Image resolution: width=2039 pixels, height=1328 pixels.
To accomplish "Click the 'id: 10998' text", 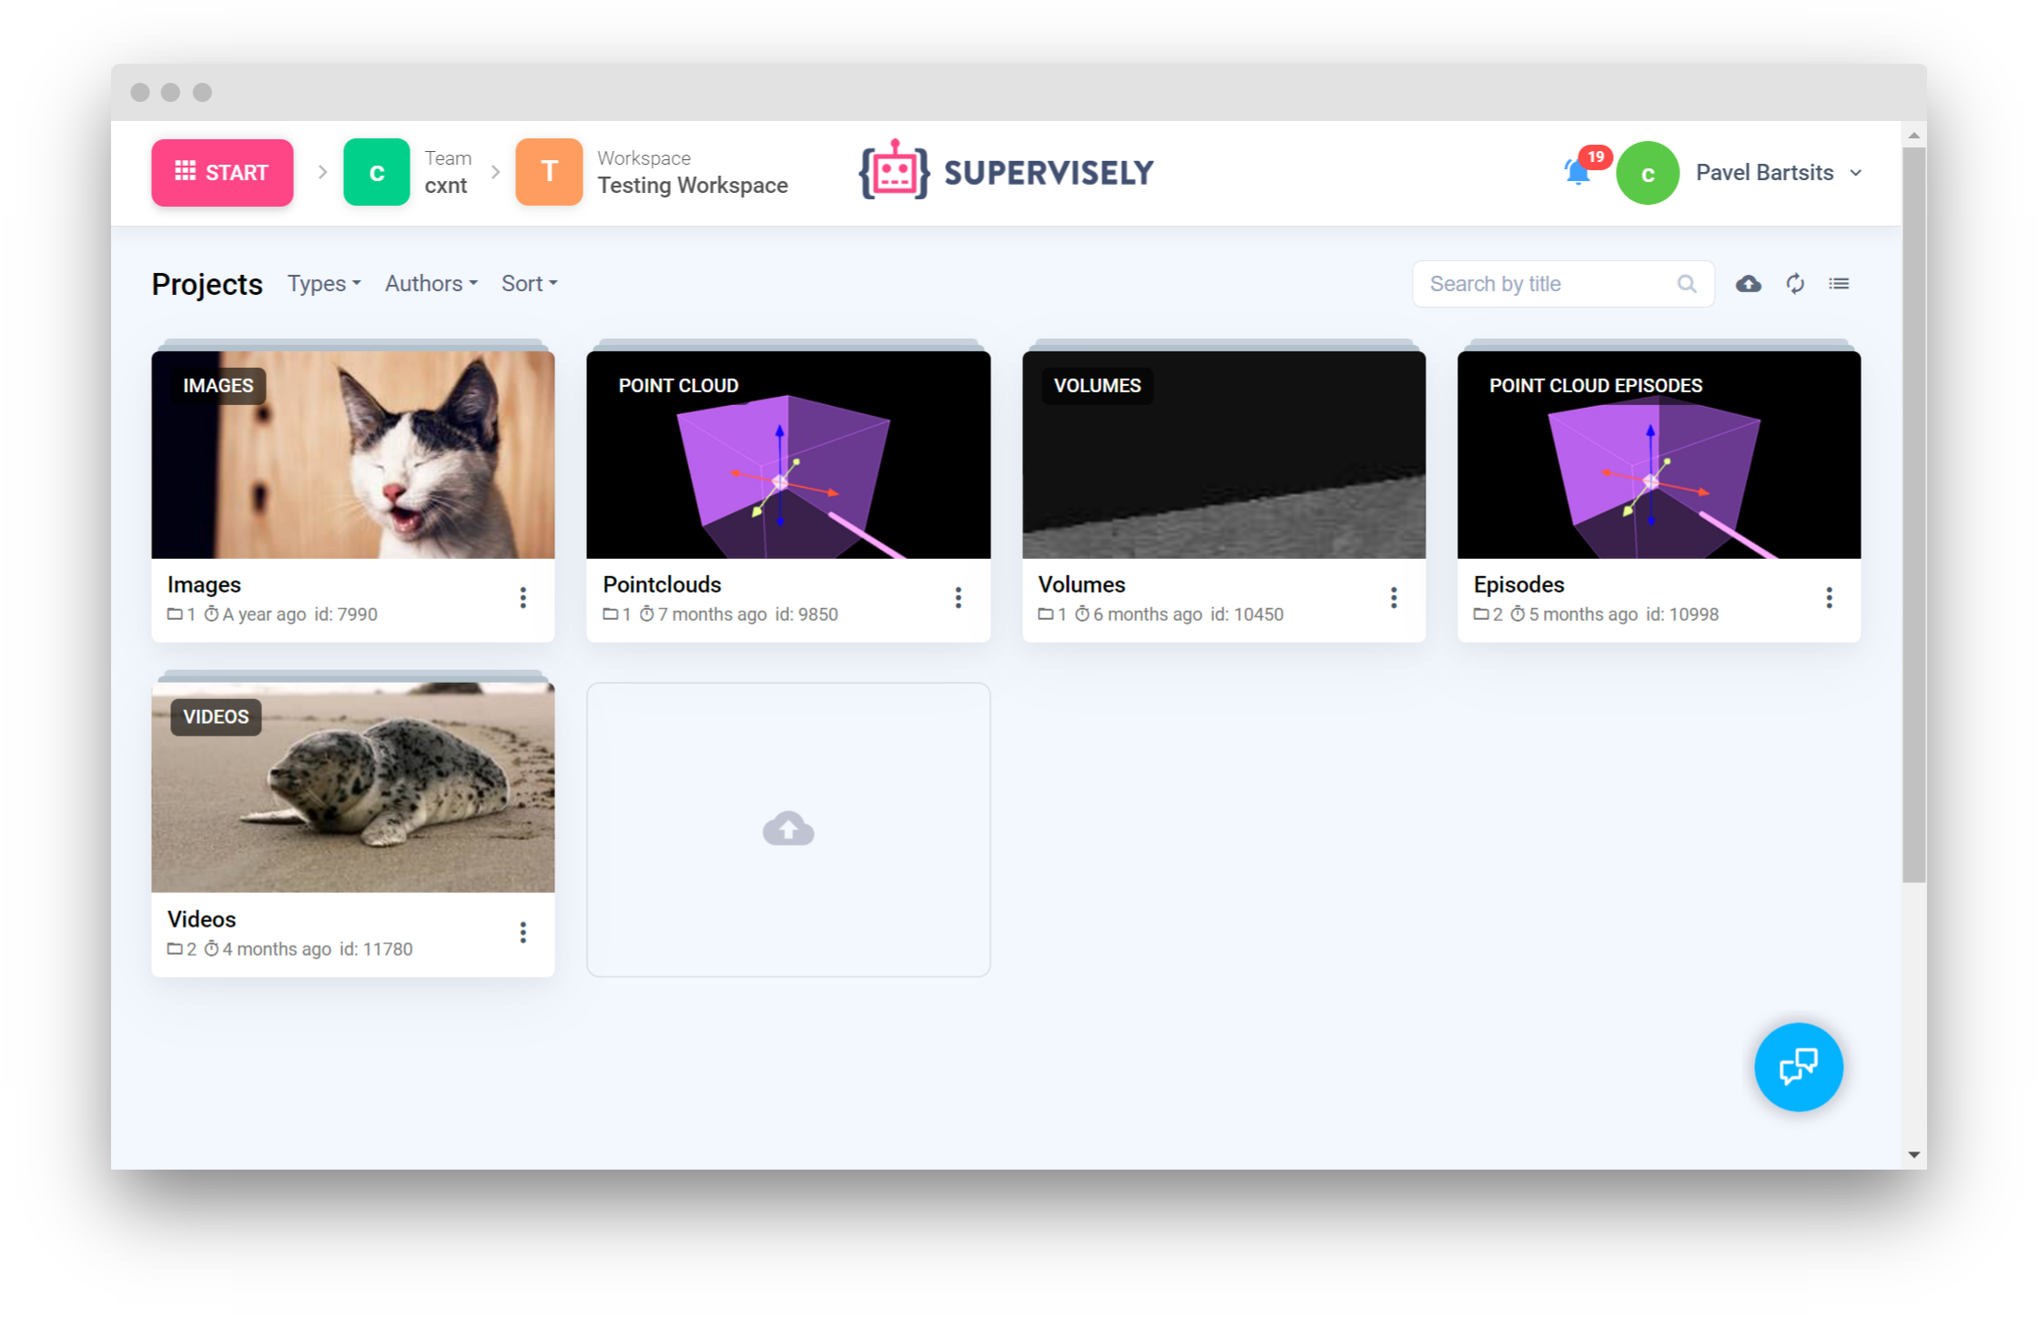I will pyautogui.click(x=1682, y=614).
